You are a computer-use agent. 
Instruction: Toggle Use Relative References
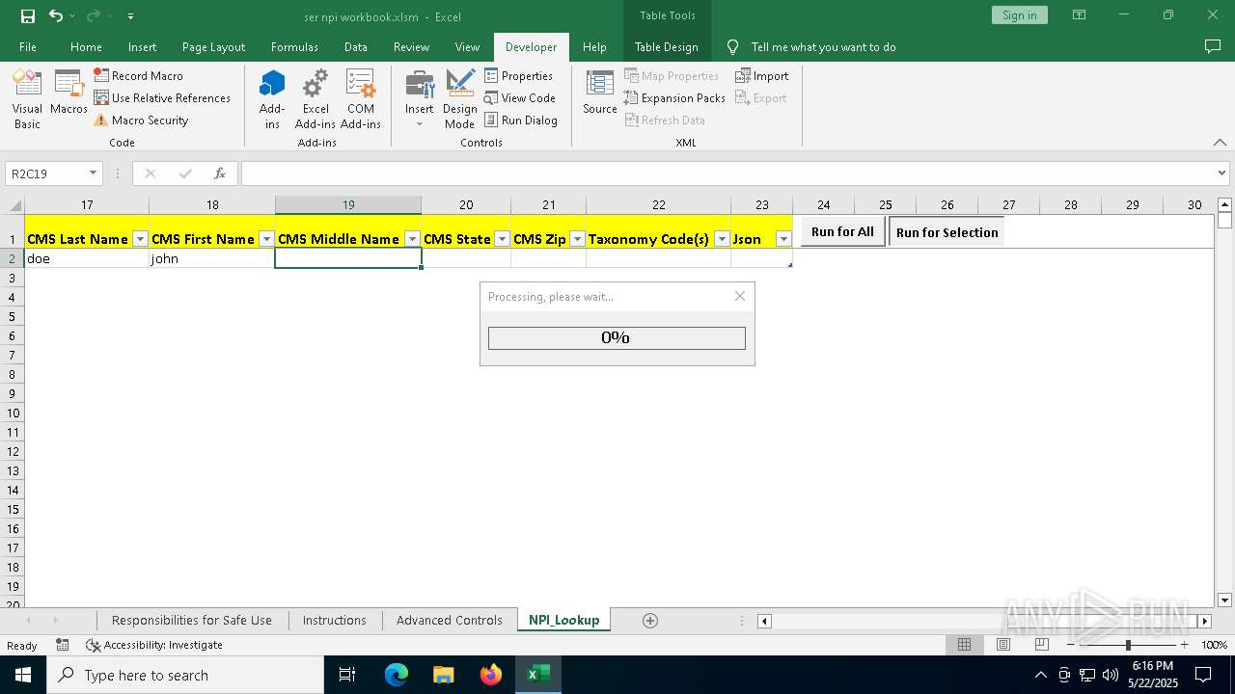pos(162,97)
